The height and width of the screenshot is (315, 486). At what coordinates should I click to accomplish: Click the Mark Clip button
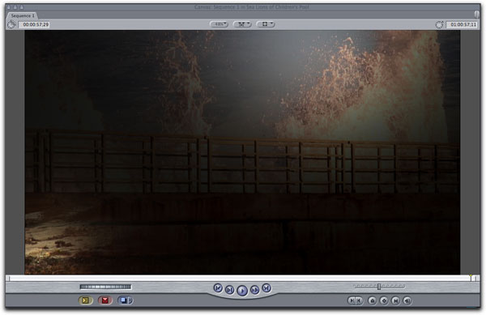(x=395, y=300)
